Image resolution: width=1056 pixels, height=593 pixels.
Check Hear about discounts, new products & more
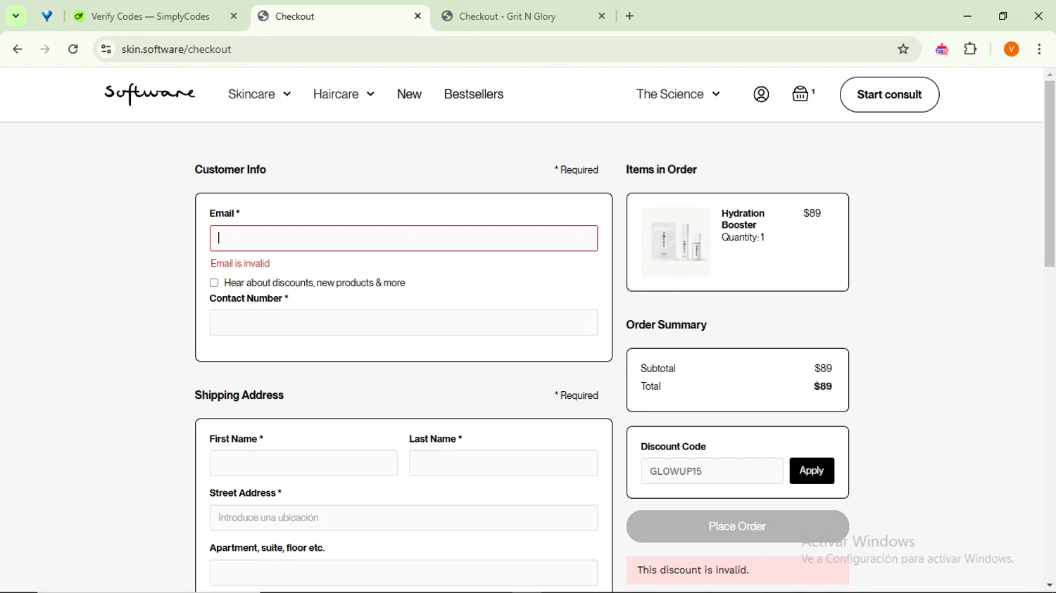[214, 283]
